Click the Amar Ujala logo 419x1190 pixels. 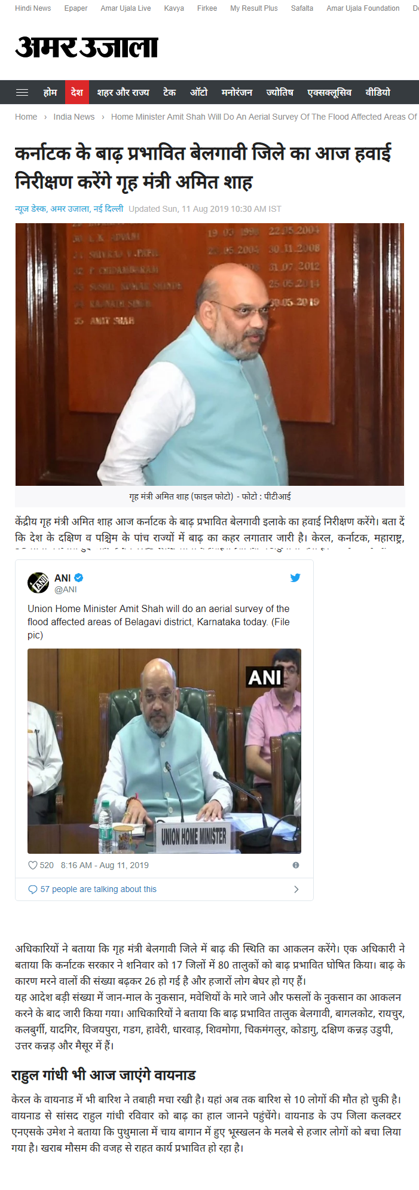click(x=87, y=47)
